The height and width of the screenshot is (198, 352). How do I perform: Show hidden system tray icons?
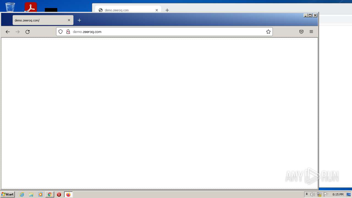pyautogui.click(x=307, y=194)
